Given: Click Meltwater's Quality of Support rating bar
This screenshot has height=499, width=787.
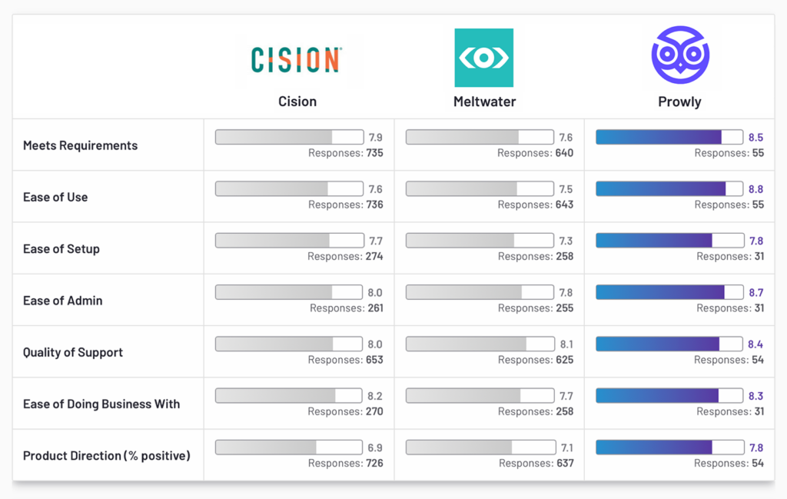Looking at the screenshot, I should pos(480,344).
